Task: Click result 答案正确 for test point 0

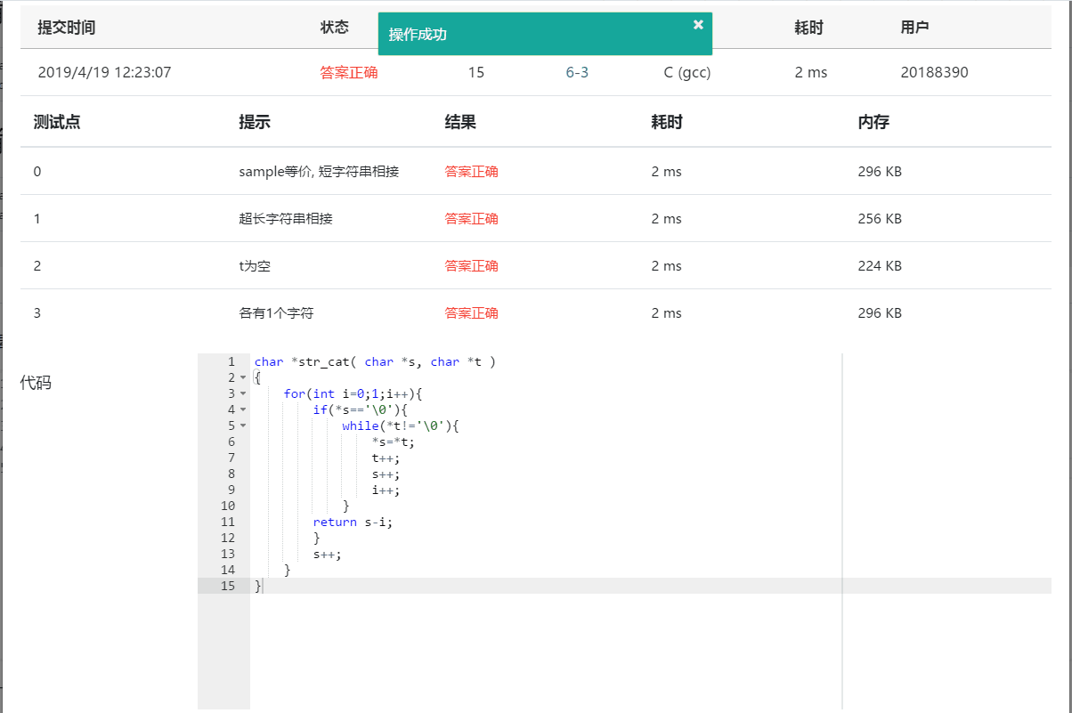Action: coord(472,172)
